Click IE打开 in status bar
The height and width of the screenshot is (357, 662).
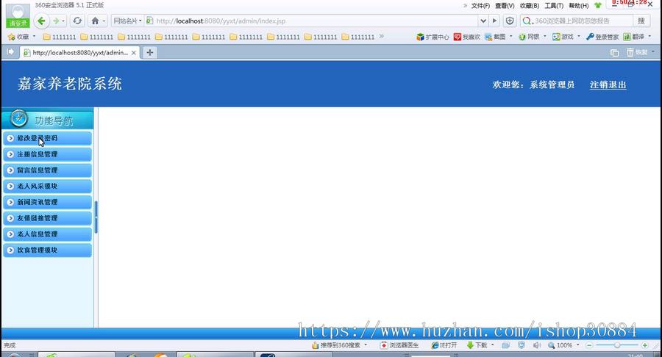444,345
